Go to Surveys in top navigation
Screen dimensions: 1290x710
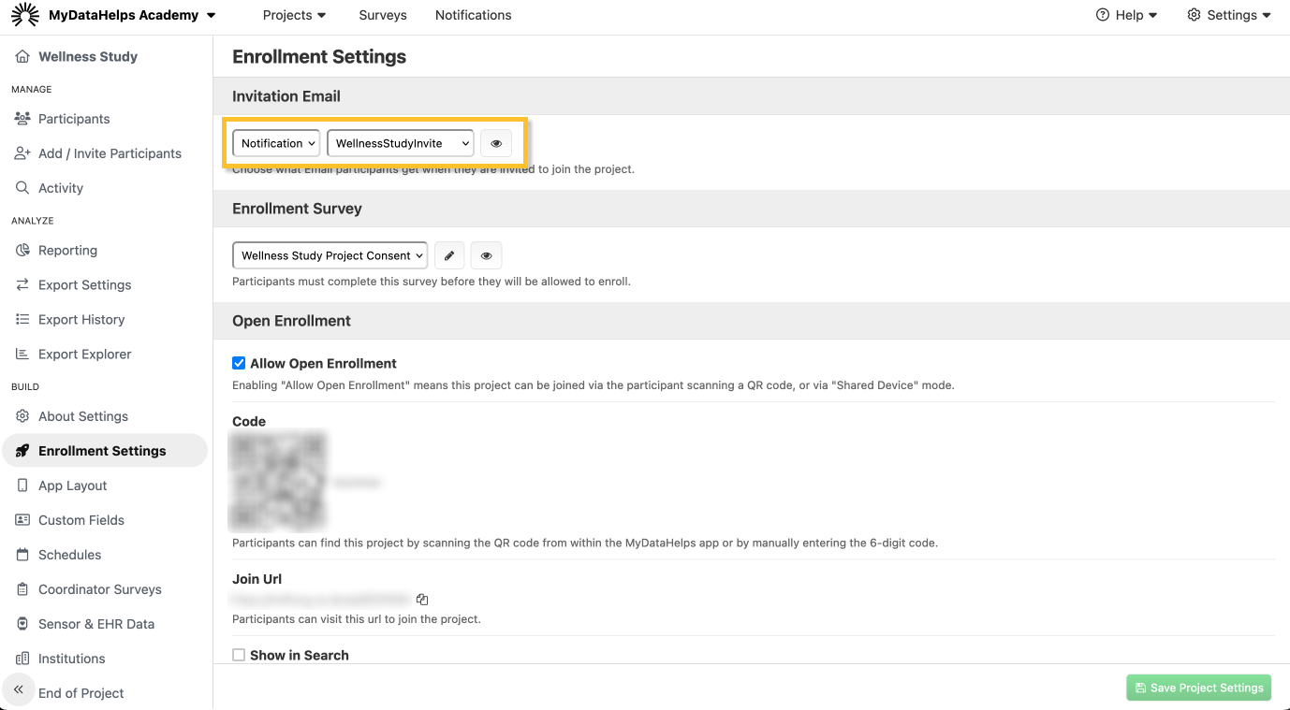(383, 15)
